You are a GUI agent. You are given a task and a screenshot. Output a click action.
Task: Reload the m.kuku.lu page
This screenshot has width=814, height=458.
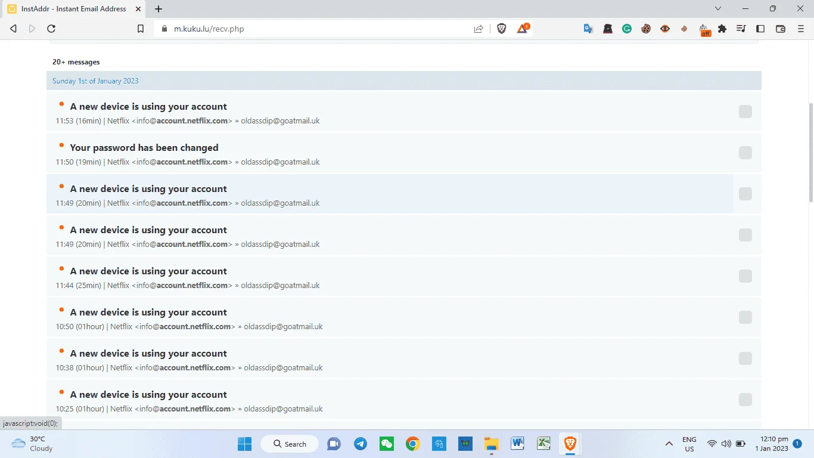51,29
